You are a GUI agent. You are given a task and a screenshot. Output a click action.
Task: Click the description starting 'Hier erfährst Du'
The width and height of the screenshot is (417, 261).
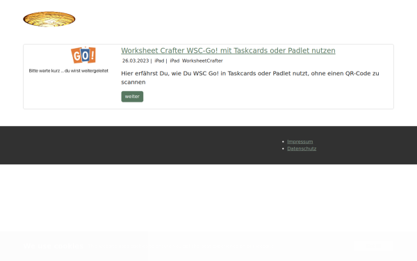[x=250, y=78]
